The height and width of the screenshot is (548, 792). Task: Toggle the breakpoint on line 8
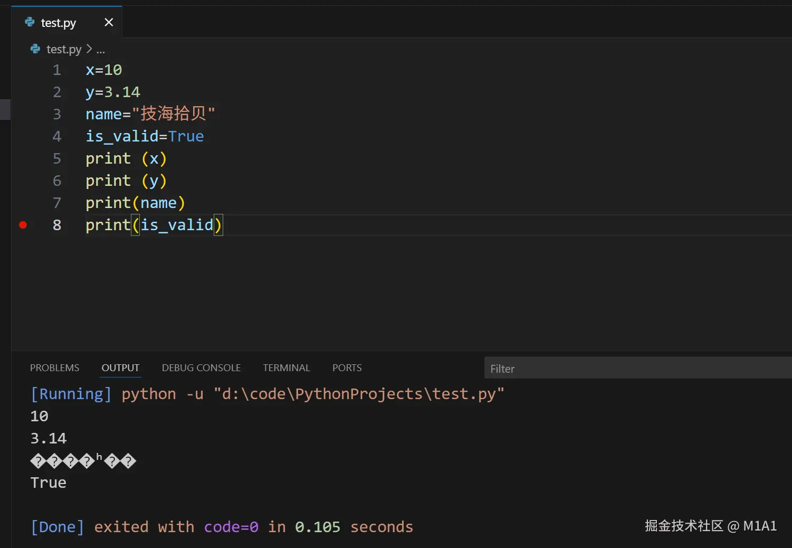point(23,225)
